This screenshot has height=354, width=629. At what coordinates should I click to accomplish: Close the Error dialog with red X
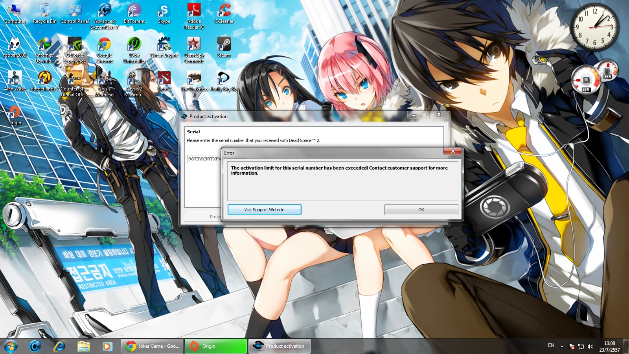[453, 151]
